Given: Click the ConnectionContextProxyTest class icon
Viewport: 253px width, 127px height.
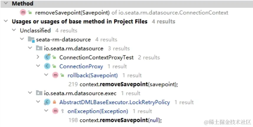Looking at the screenshot, I should pos(47,57).
